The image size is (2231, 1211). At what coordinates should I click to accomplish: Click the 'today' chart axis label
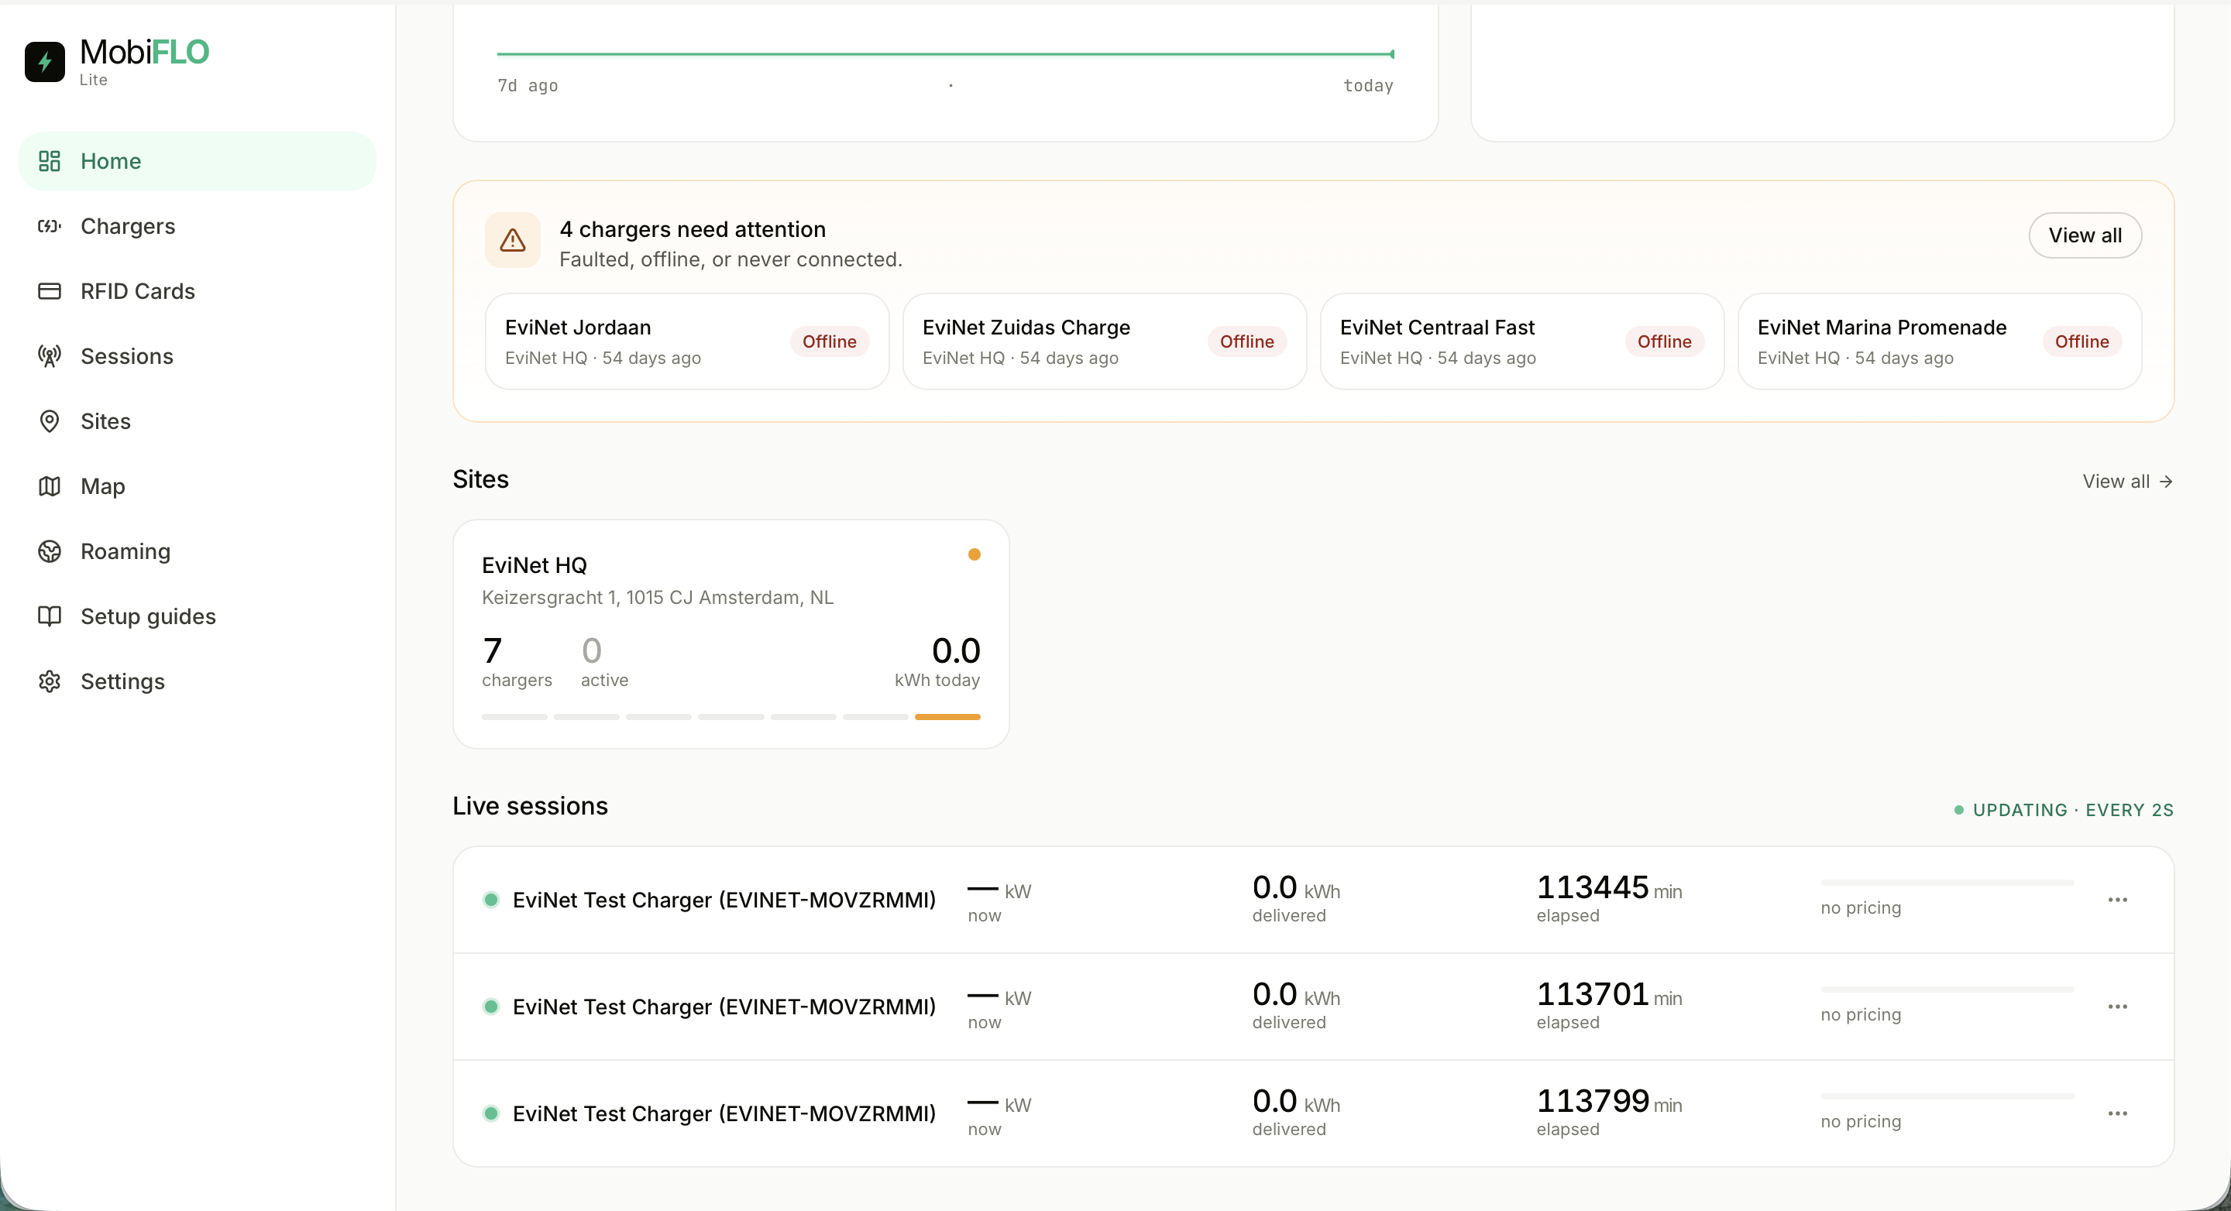(1367, 86)
